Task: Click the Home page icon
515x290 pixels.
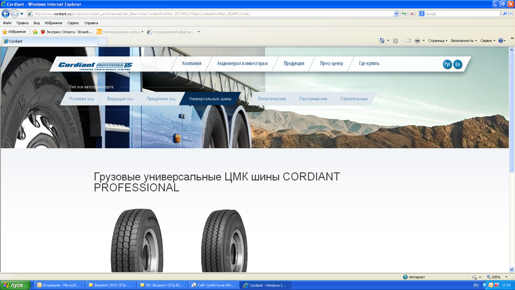Action: click(382, 41)
